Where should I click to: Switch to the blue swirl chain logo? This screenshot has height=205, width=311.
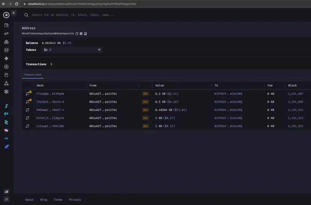point(6,114)
